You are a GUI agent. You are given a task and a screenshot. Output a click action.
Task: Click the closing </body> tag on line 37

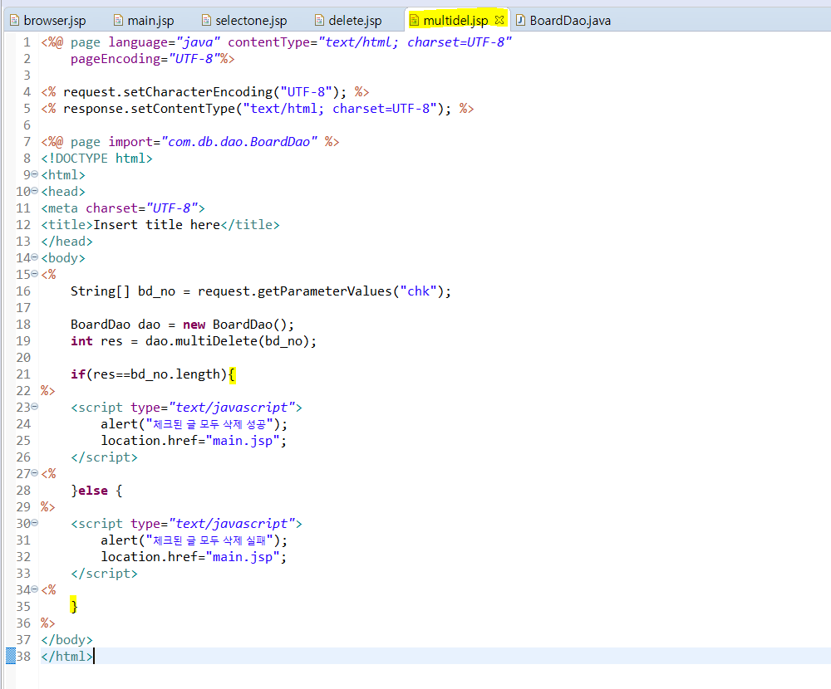click(x=66, y=640)
